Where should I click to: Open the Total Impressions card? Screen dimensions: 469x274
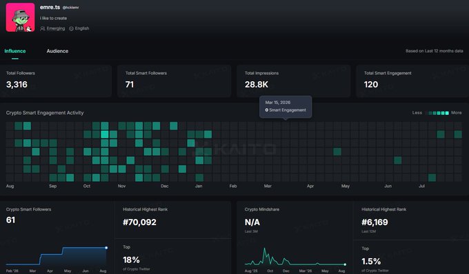pyautogui.click(x=293, y=81)
